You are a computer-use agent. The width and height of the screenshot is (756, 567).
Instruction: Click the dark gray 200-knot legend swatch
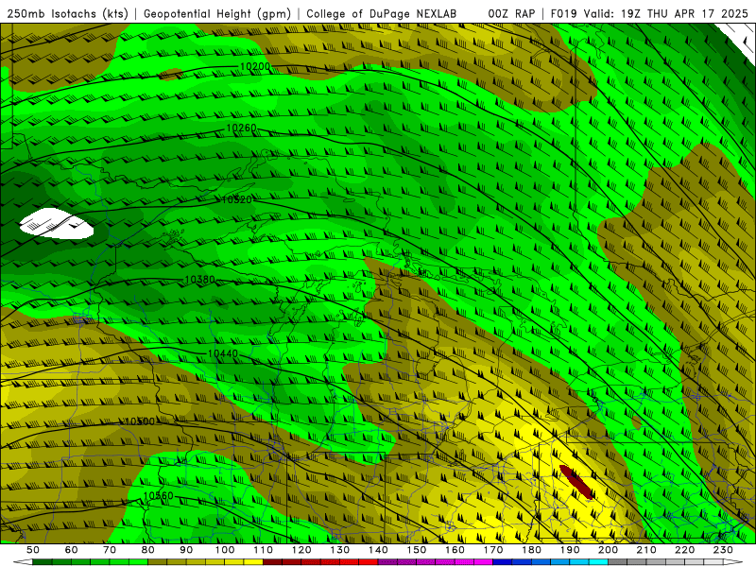[x=618, y=561]
